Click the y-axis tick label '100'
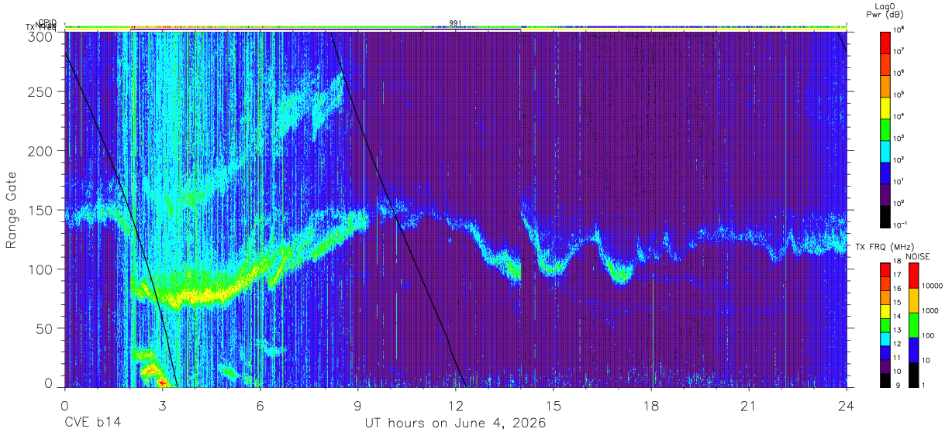 click(x=40, y=269)
